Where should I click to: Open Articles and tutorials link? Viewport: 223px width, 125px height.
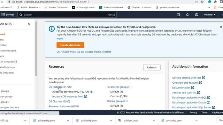186,93
